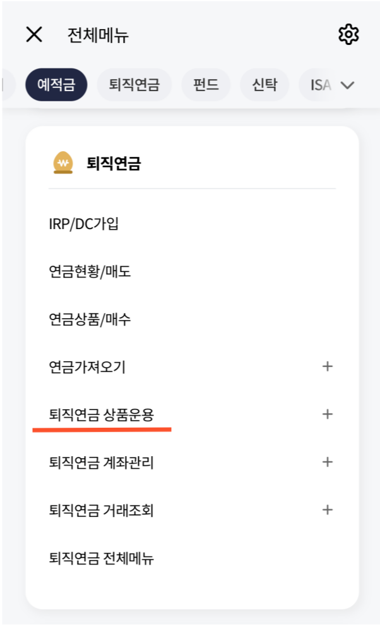Choose the ISA category

pos(320,85)
